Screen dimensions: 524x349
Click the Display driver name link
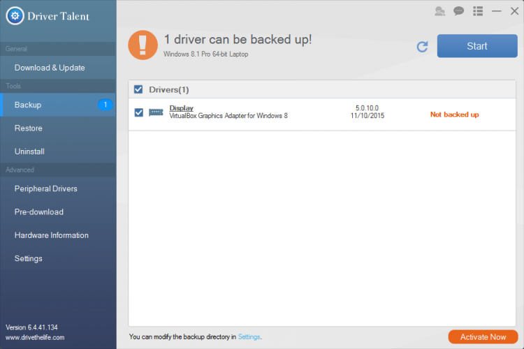(x=182, y=108)
